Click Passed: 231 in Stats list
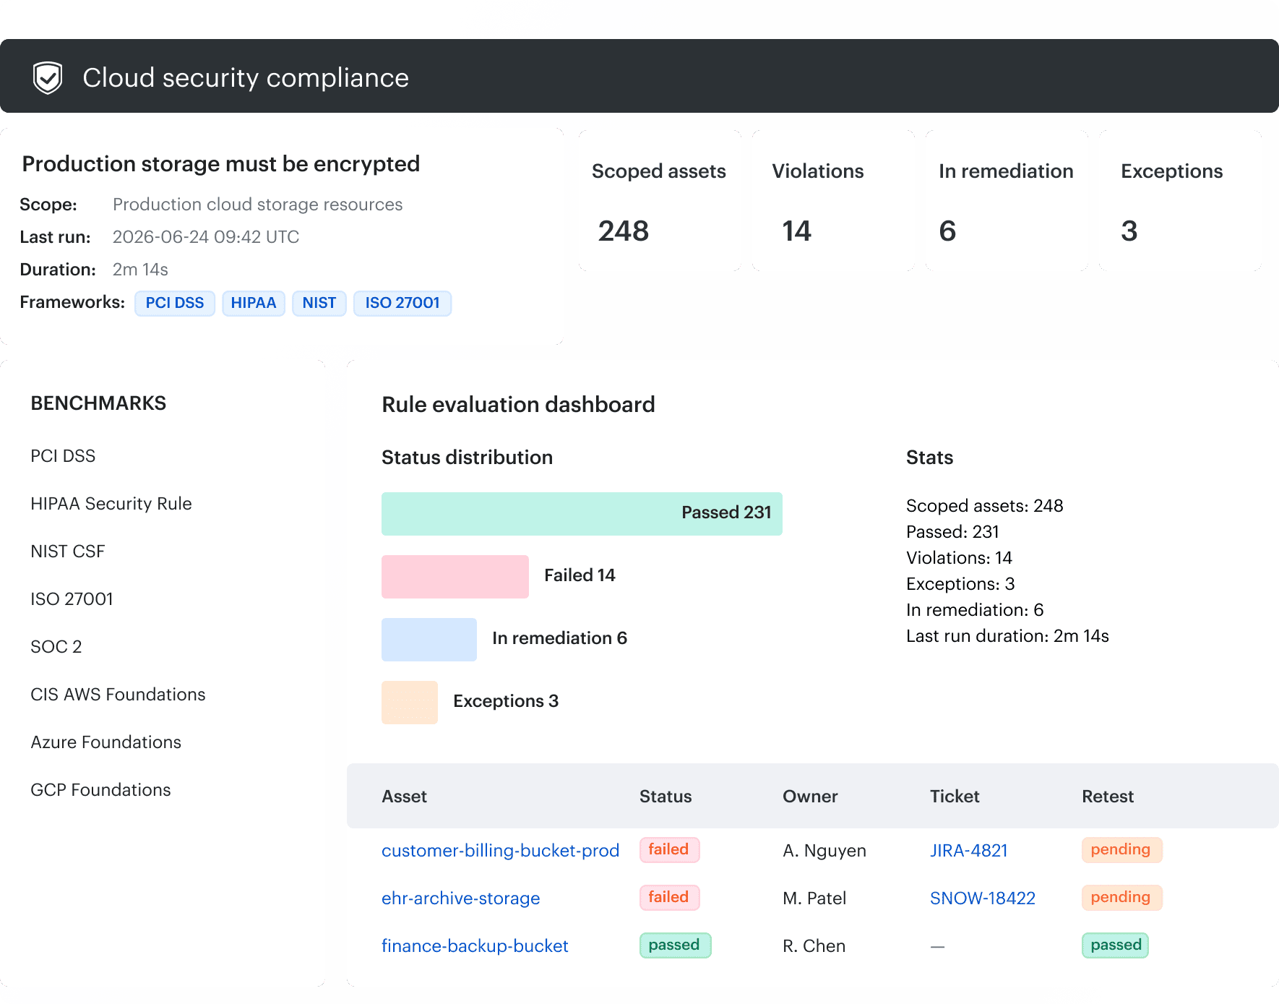This screenshot has width=1279, height=1004. (952, 532)
